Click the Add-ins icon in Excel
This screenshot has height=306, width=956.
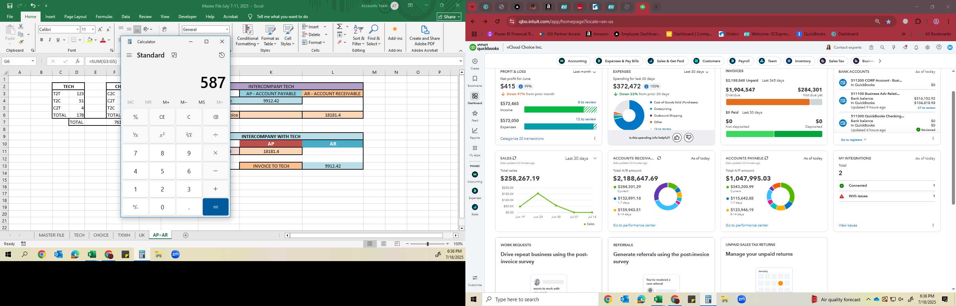pos(395,33)
